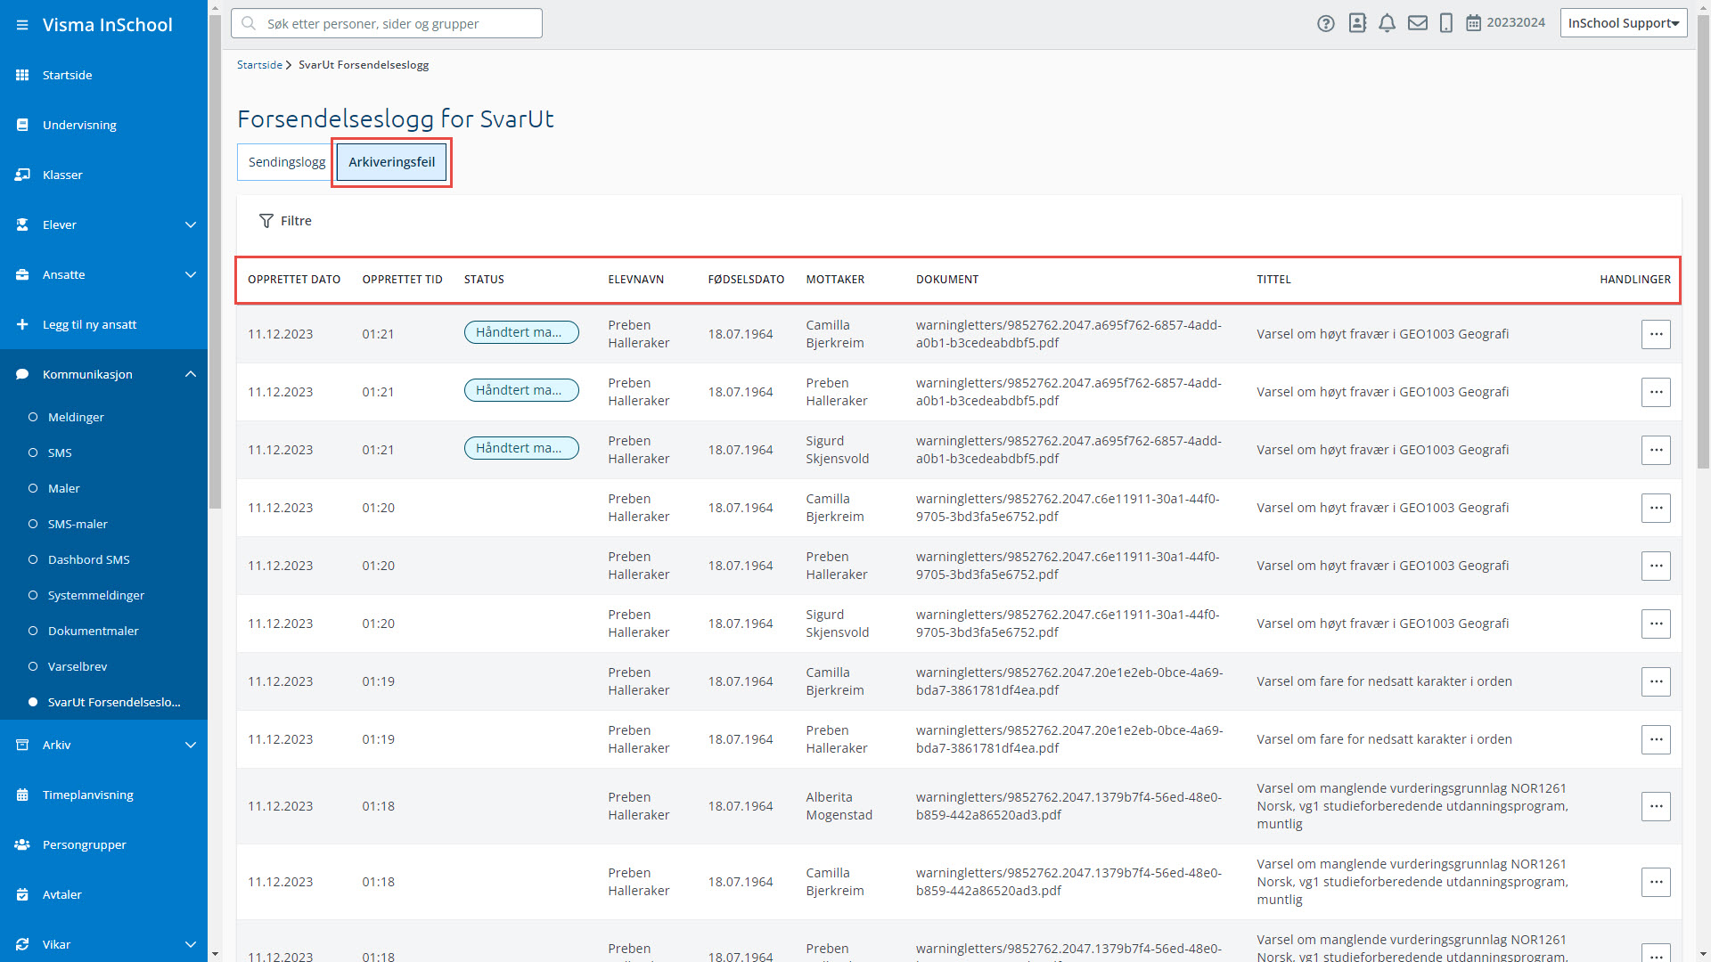The height and width of the screenshot is (962, 1711).
Task: Expand the Vikar menu chevron
Action: (x=191, y=944)
